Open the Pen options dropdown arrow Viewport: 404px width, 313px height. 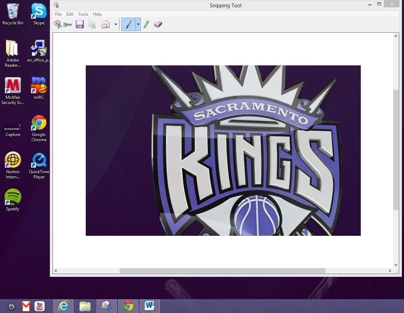[138, 24]
